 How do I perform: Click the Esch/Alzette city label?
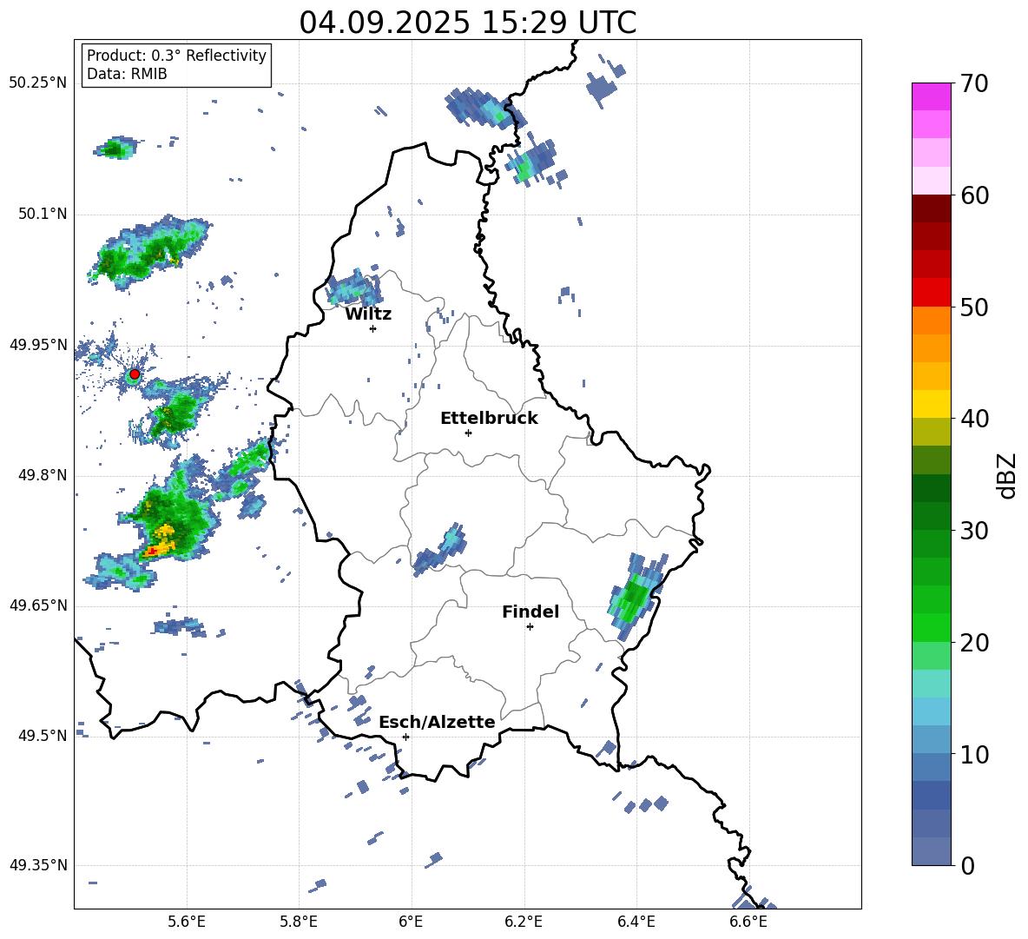coord(437,722)
